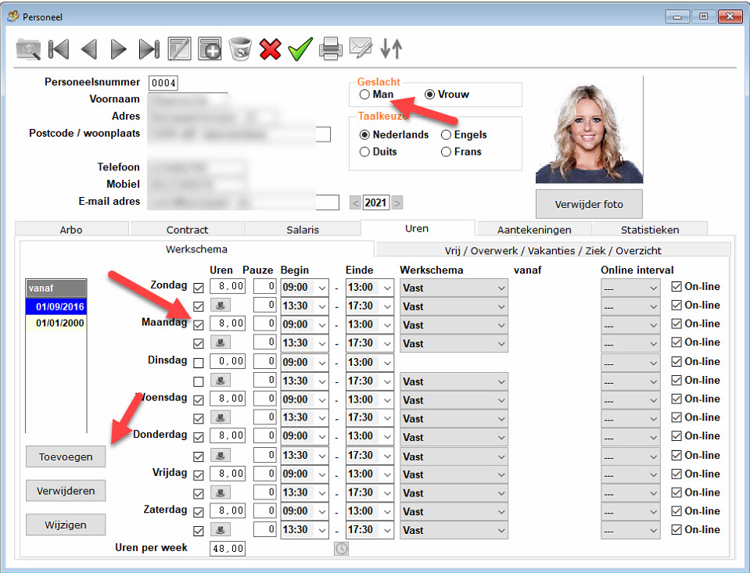Go to the next record arrow

coord(118,49)
